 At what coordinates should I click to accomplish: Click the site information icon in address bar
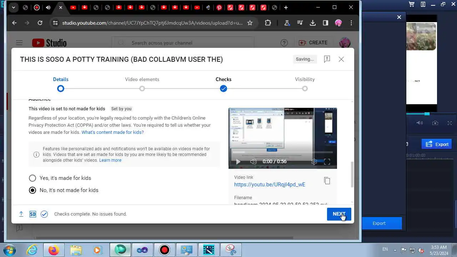point(55,23)
